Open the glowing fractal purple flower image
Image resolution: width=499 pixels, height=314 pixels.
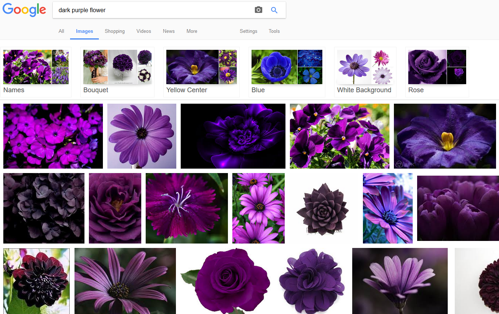[x=233, y=136]
